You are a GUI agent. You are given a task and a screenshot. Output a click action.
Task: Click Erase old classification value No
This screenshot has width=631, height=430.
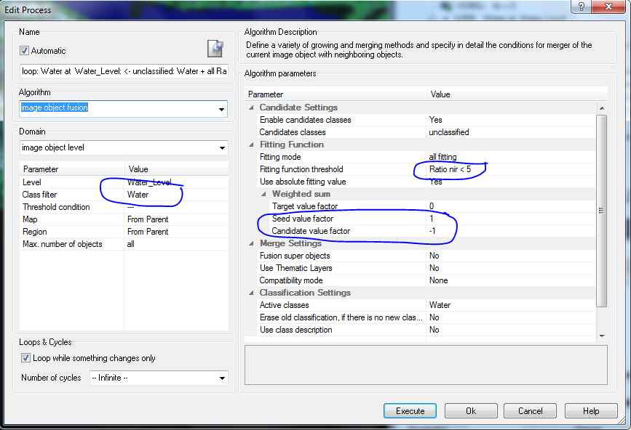point(511,317)
